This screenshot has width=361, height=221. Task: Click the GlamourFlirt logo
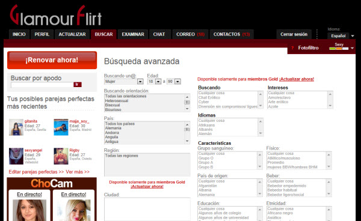56,15
